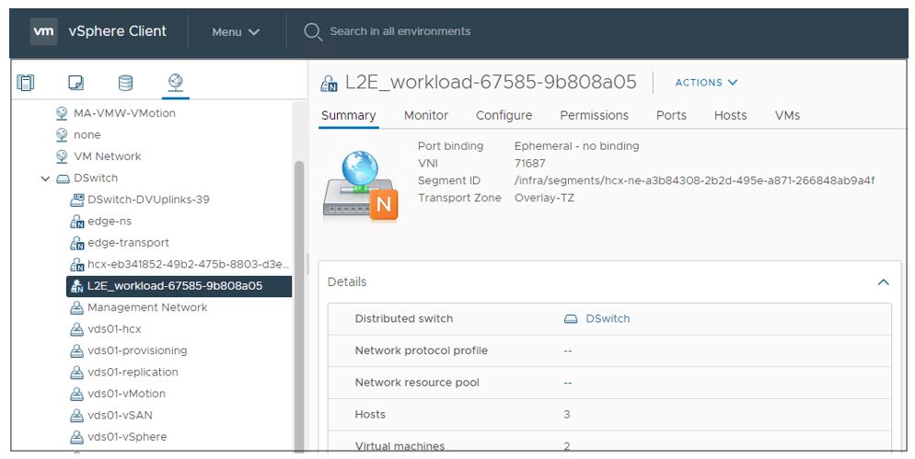This screenshot has width=915, height=459.
Task: Collapse the DSwitch tree node
Action: coord(45,178)
